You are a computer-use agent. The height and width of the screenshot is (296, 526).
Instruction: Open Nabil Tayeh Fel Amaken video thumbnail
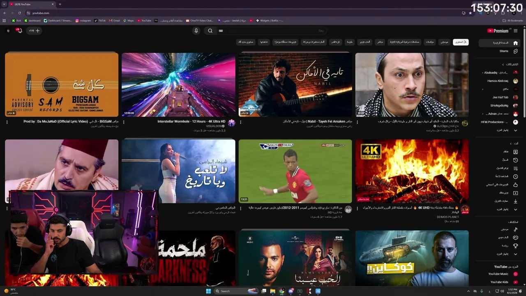pos(295,85)
